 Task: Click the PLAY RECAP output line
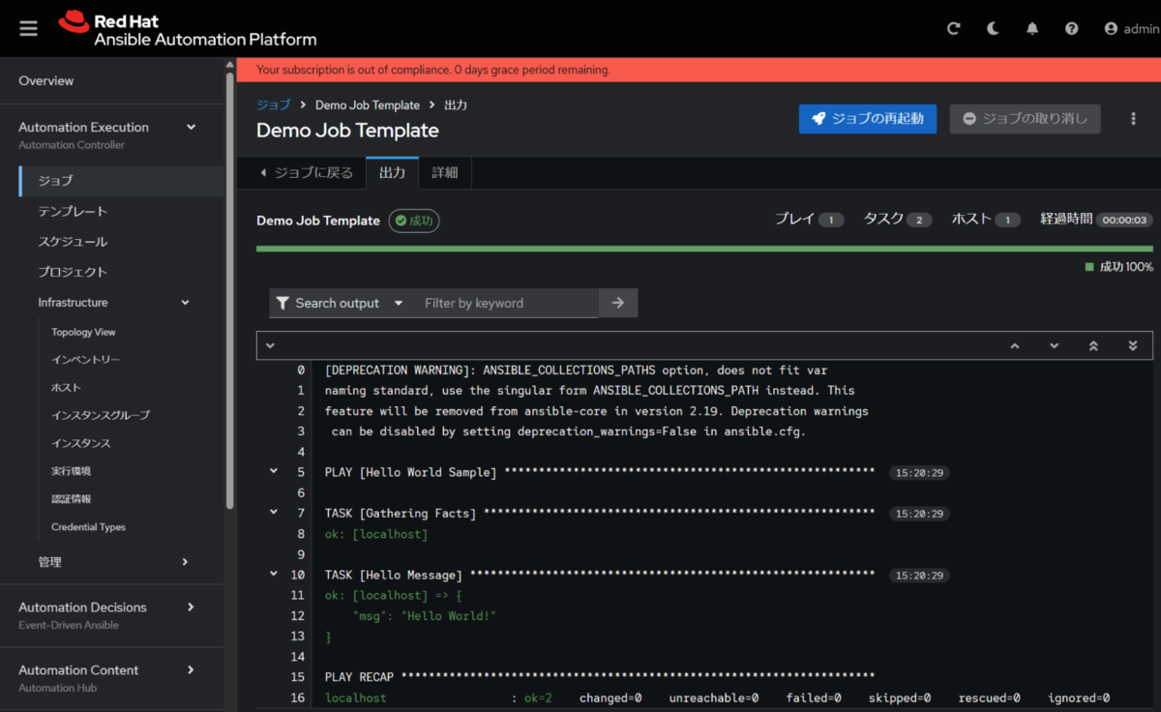click(600, 677)
